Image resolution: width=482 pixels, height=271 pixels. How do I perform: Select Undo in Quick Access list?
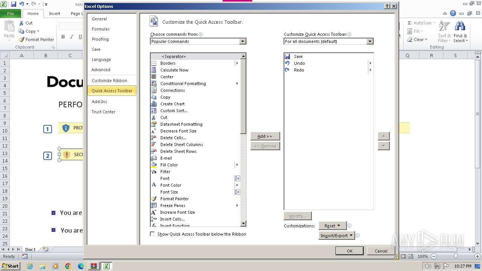click(x=328, y=63)
